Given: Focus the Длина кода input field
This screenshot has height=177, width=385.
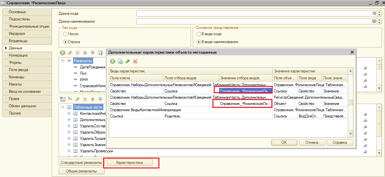Looking at the screenshot, I should 256,14.
